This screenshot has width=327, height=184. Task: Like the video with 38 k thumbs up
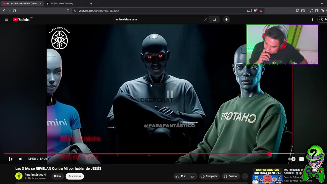pyautogui.click(x=180, y=176)
